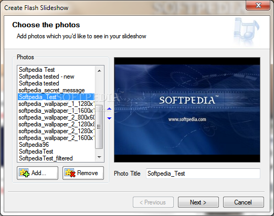Click the photo list scroll-up arrow
The image size is (274, 216).
pos(99,71)
